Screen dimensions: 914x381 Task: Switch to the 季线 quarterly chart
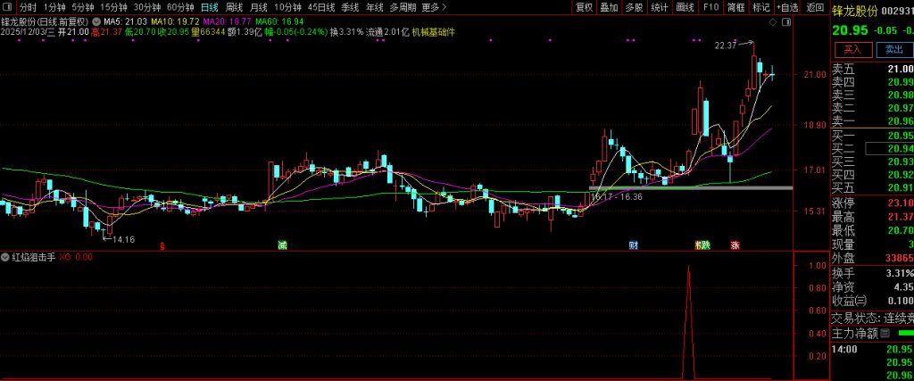click(350, 7)
